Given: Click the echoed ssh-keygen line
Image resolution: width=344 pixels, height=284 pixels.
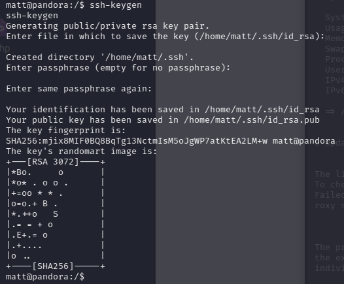Looking at the screenshot, I should tap(32, 16).
